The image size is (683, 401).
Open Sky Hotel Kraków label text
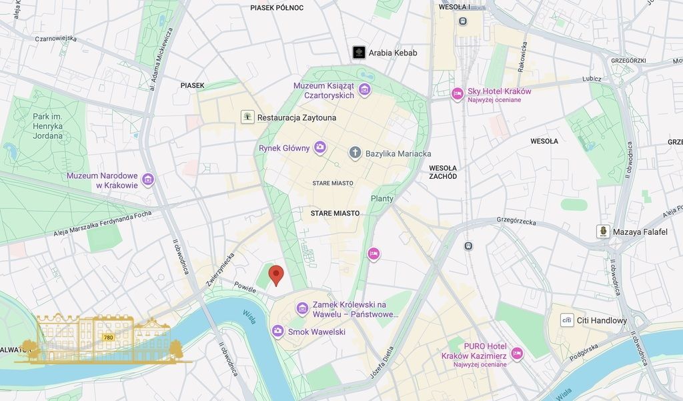(499, 91)
